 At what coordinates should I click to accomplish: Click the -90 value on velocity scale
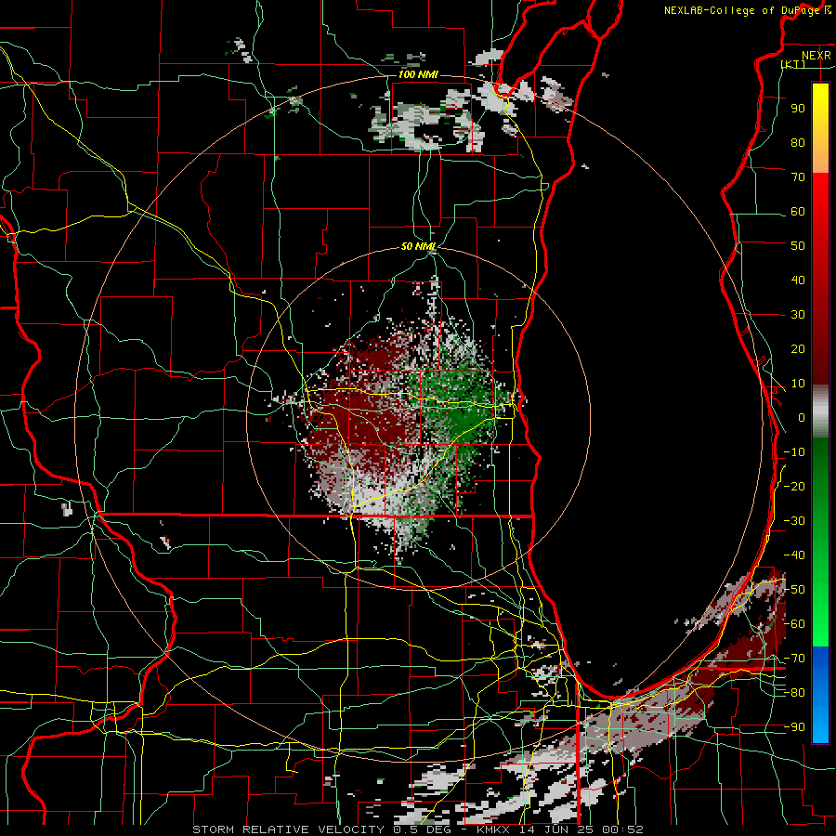pos(794,727)
